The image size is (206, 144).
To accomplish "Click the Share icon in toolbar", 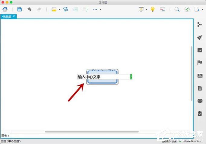I will [187, 9].
